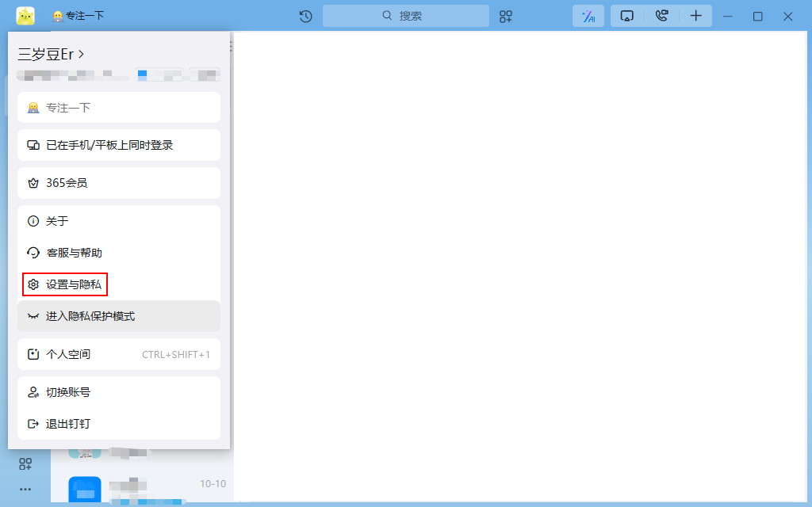Close the DingTalk window
812x507 pixels.
pyautogui.click(x=787, y=17)
